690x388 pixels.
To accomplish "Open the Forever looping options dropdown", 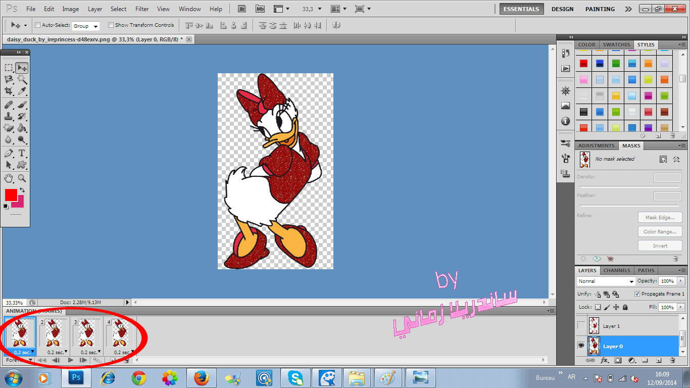I will [x=19, y=360].
